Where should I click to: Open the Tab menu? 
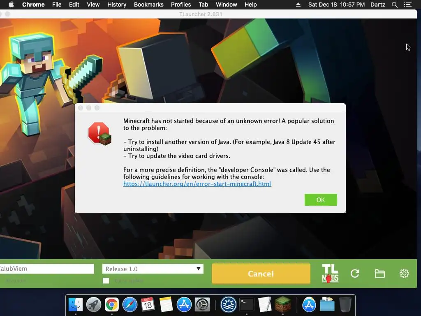pyautogui.click(x=203, y=5)
